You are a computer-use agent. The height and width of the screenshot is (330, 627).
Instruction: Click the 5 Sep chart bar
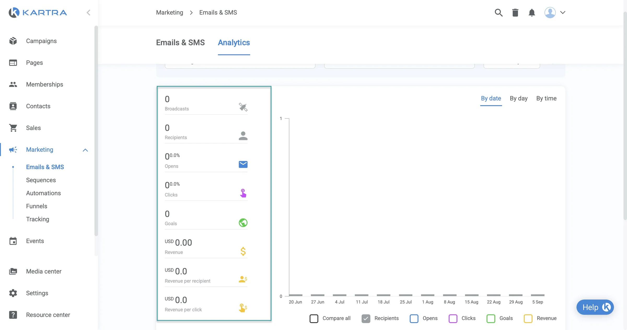(538, 295)
